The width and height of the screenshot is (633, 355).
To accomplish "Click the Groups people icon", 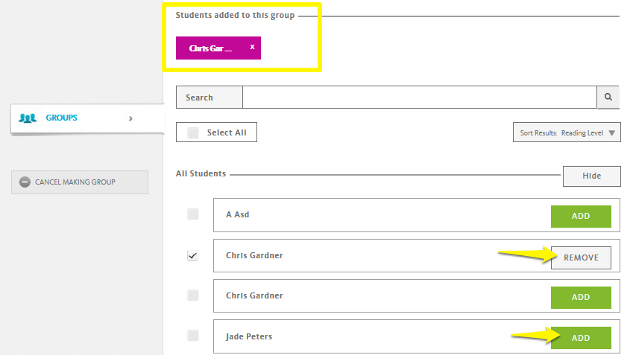I will [x=28, y=118].
